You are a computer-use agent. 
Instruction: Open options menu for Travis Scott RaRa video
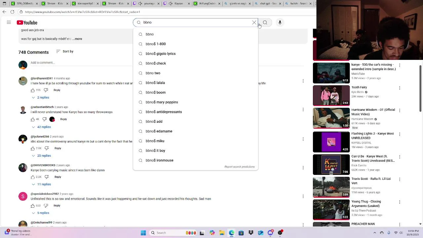(x=400, y=179)
